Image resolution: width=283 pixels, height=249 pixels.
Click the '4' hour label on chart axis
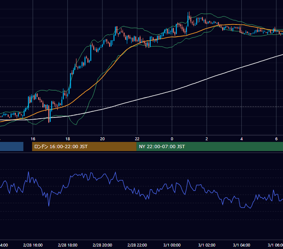coord(241,139)
